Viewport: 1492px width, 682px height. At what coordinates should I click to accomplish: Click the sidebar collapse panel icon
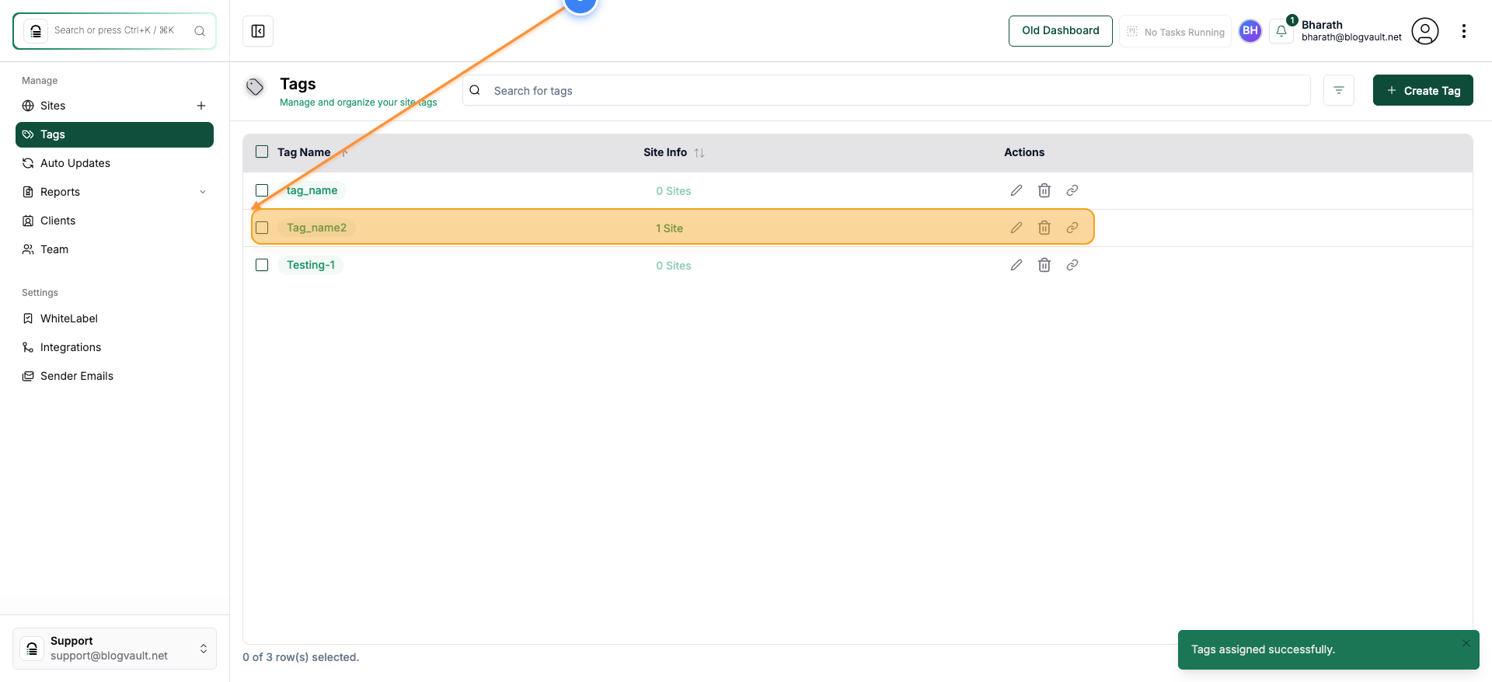coord(258,31)
